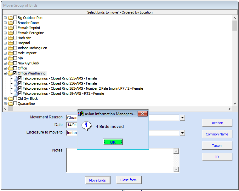
Task: Open the Movement Reason dropdown arrow
Action: (182, 118)
